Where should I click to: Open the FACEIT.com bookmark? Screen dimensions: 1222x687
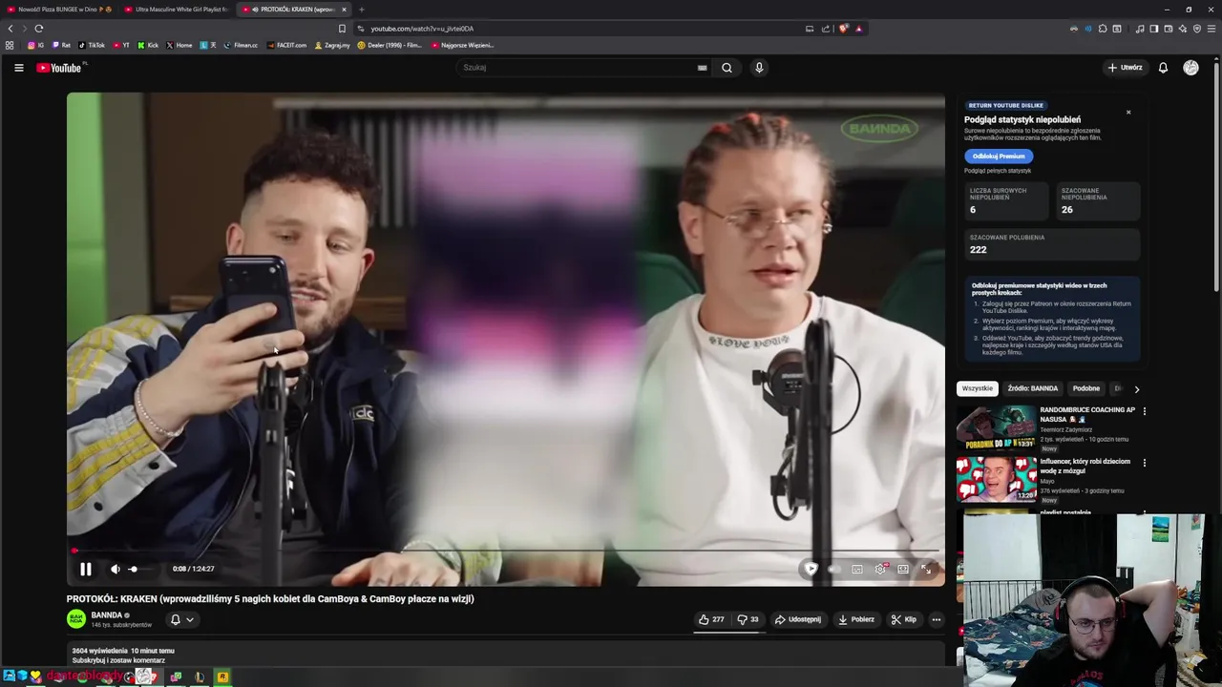click(x=287, y=45)
